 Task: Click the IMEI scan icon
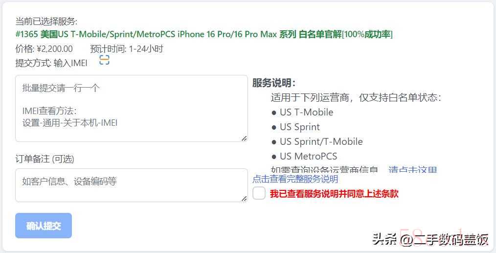coord(104,60)
